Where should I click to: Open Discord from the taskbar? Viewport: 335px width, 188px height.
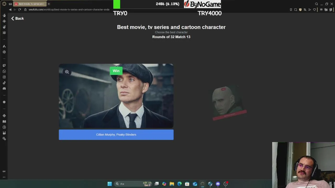[218, 184]
